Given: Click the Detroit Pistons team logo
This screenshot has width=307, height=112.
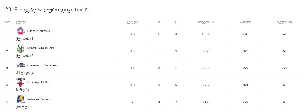Looking at the screenshot, I should [x=21, y=31].
